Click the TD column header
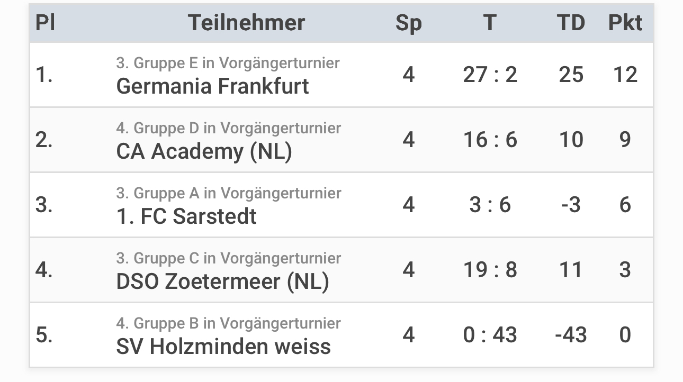Screen dimensions: 683x382 click(x=571, y=23)
